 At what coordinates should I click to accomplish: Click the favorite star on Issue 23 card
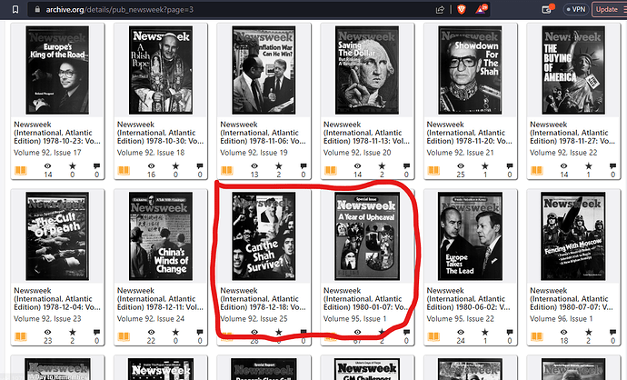pos(73,332)
